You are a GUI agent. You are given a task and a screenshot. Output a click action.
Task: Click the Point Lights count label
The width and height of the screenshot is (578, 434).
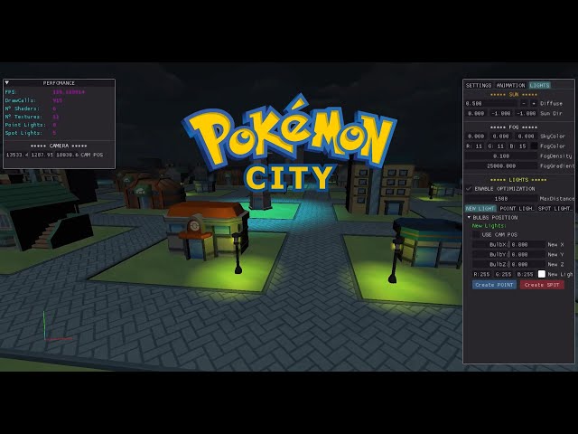25,125
